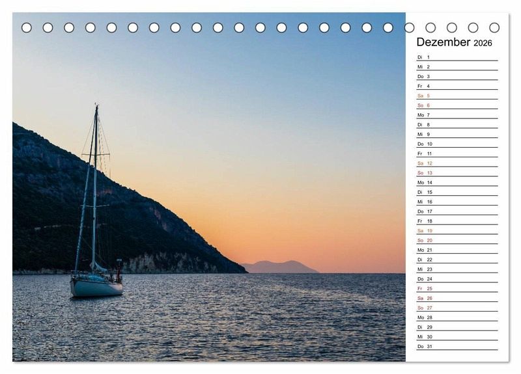
Task: Click the top of the sailboat mast
Action: click(96, 107)
